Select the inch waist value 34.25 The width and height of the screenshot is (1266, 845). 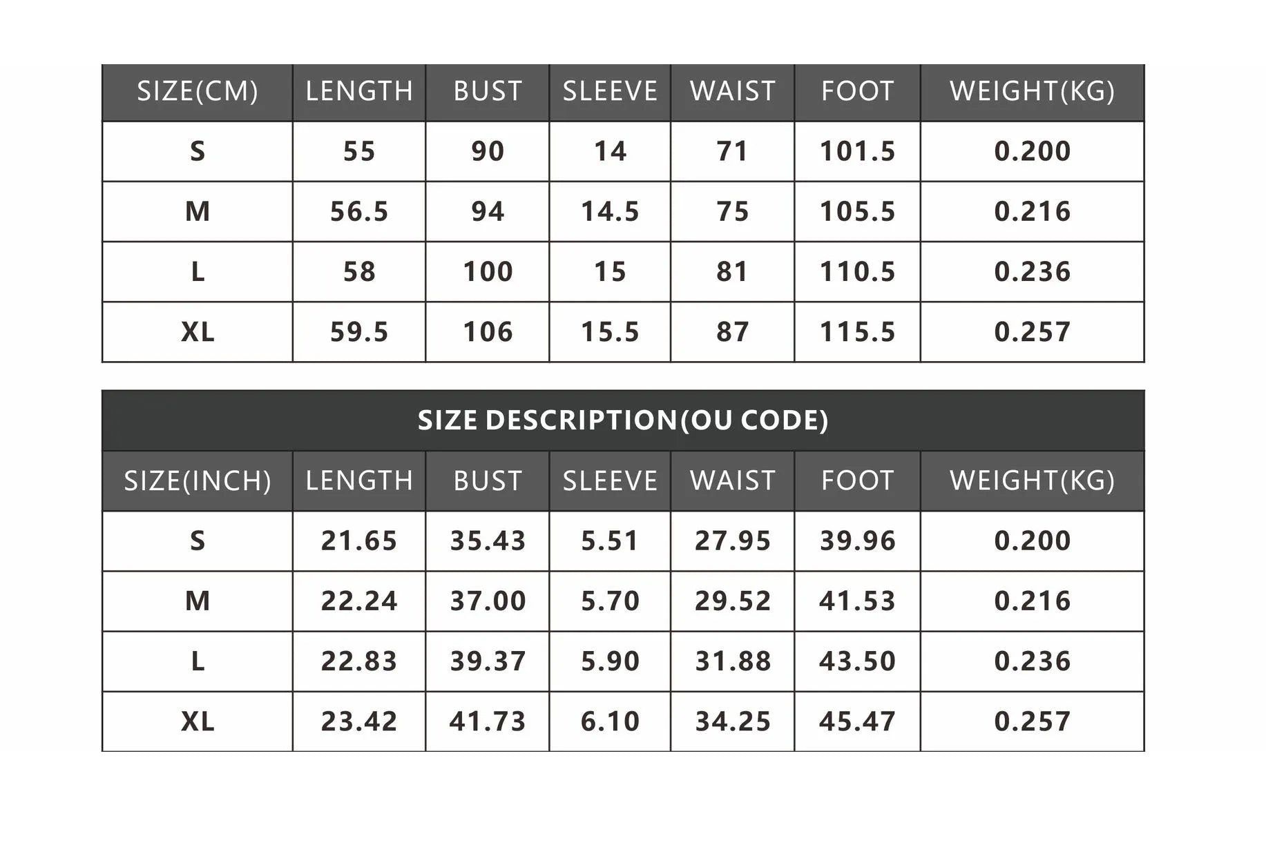coord(732,721)
